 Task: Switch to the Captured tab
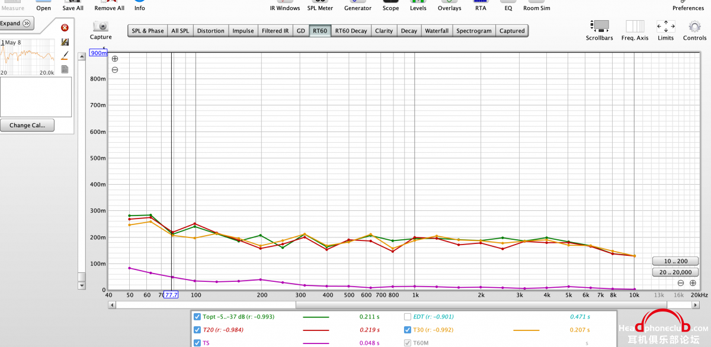(512, 31)
